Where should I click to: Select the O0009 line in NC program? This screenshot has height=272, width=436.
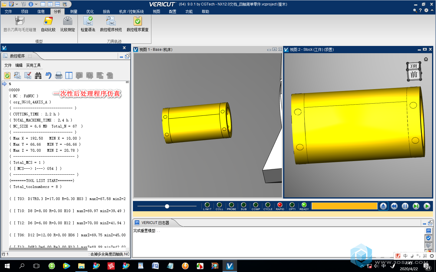click(14, 90)
